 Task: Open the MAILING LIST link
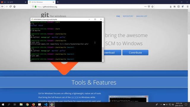pyautogui.click(x=142, y=16)
